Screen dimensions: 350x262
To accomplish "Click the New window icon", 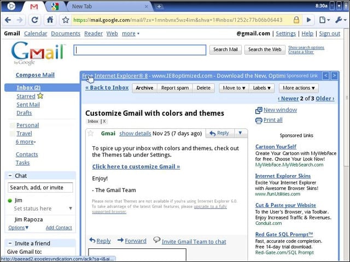I will click(x=259, y=110).
